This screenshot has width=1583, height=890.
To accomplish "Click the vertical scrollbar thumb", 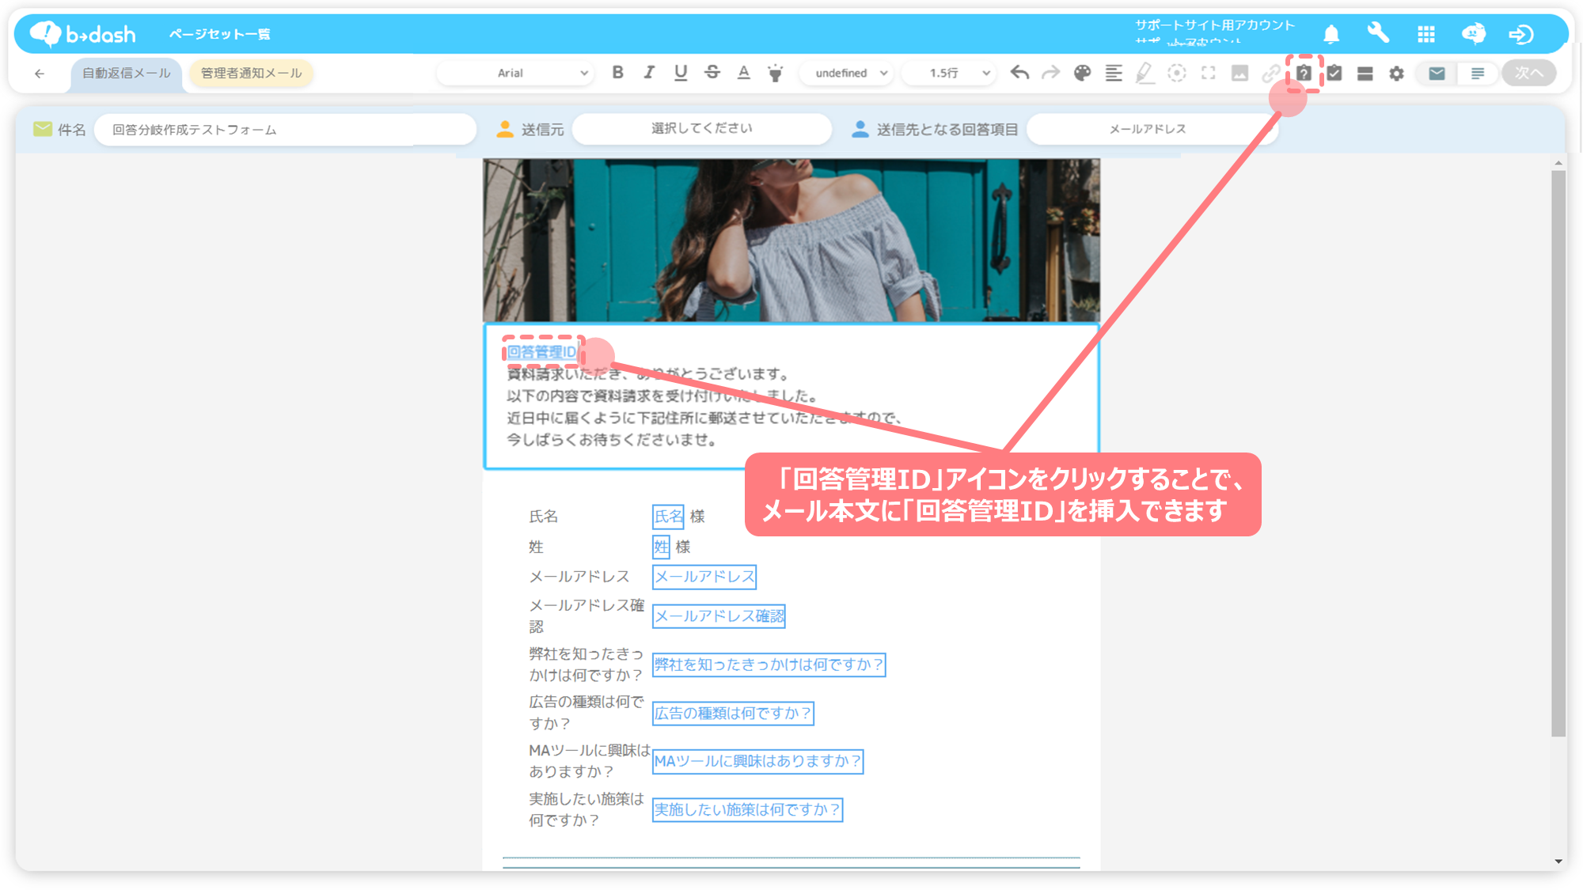I will [x=1558, y=453].
